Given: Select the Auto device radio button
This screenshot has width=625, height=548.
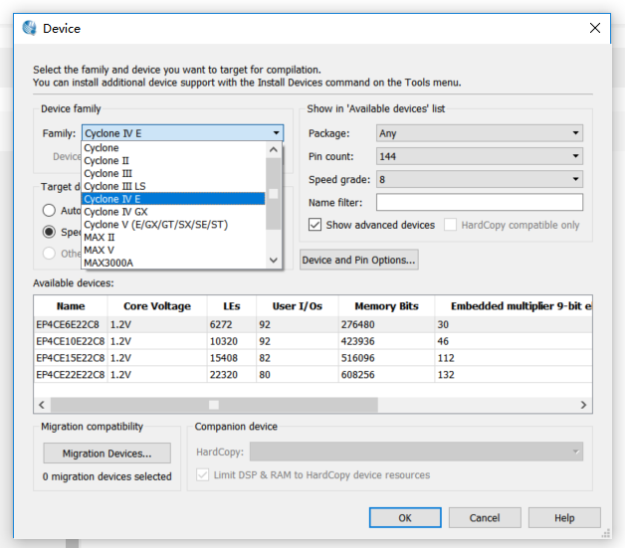Looking at the screenshot, I should pyautogui.click(x=49, y=210).
